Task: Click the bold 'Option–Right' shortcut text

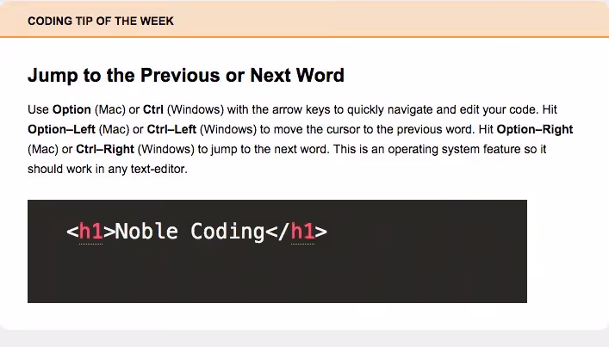Action: [x=535, y=129]
